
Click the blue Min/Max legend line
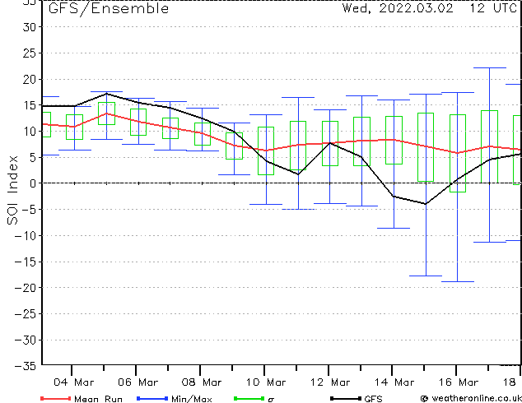pyautogui.click(x=152, y=398)
